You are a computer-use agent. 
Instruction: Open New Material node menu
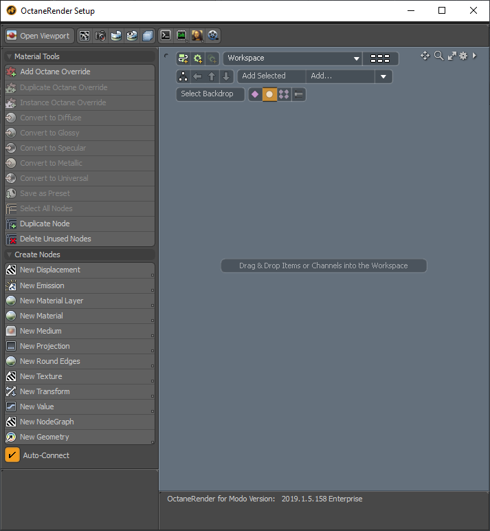click(x=80, y=316)
